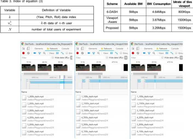Click camera screenshot icon in middle DevTools window
The image size is (193, 139).
point(89,53)
